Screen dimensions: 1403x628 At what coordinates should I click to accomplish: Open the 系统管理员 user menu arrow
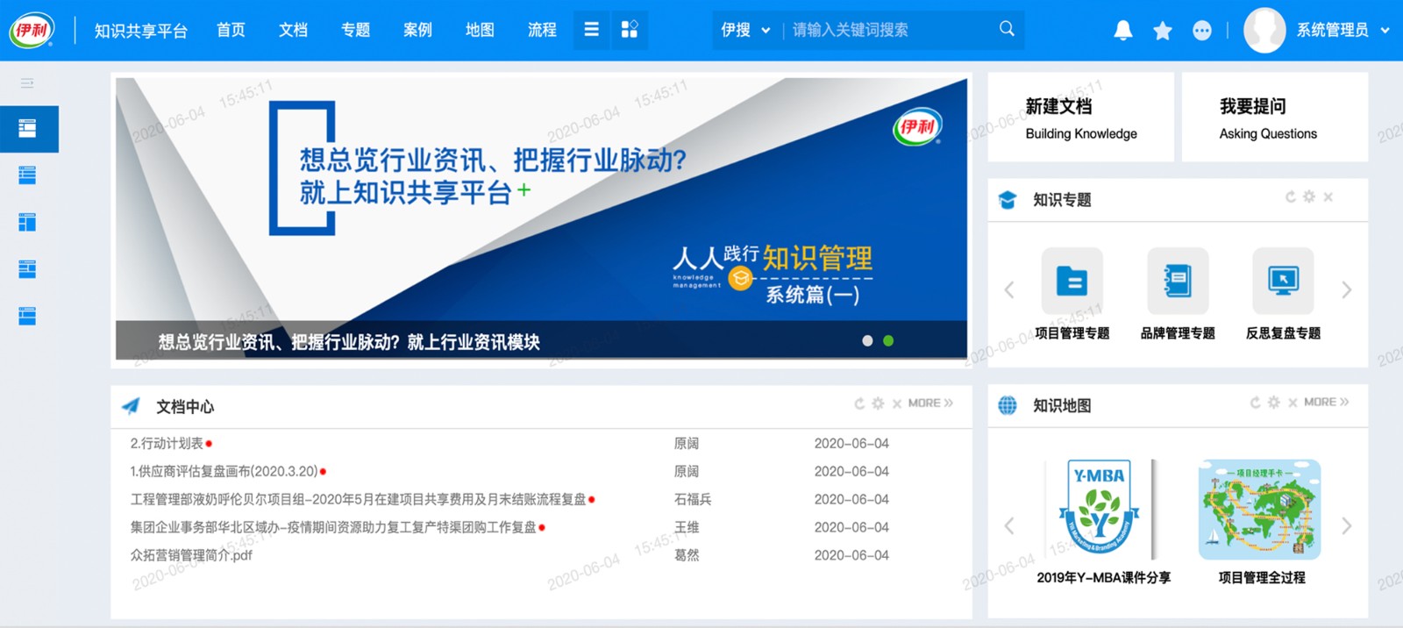[x=1385, y=31]
